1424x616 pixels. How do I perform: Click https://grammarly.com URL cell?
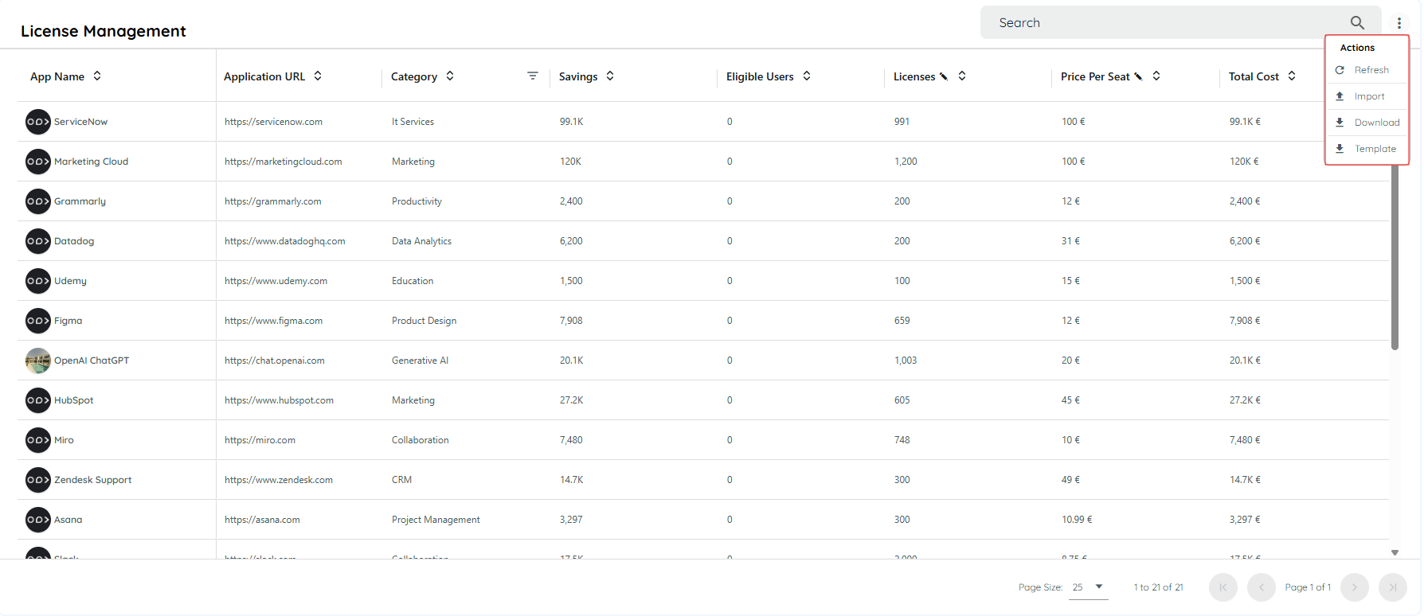tap(273, 201)
